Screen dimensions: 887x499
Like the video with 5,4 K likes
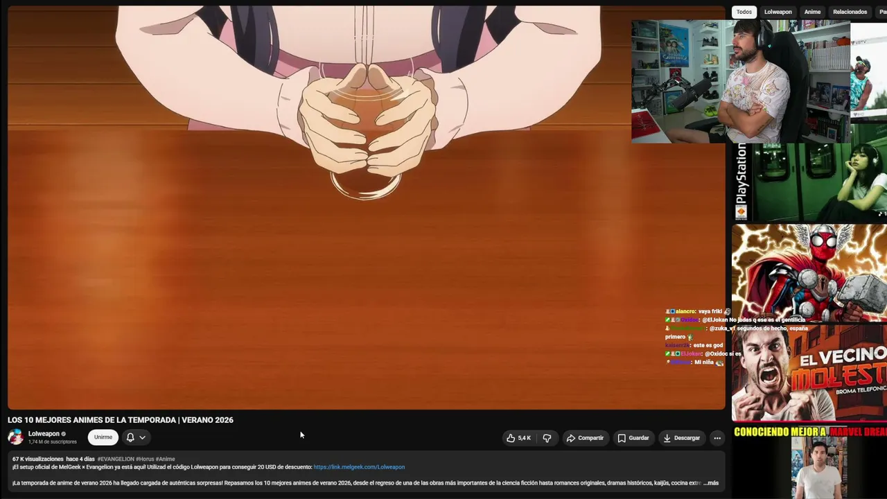pyautogui.click(x=518, y=438)
